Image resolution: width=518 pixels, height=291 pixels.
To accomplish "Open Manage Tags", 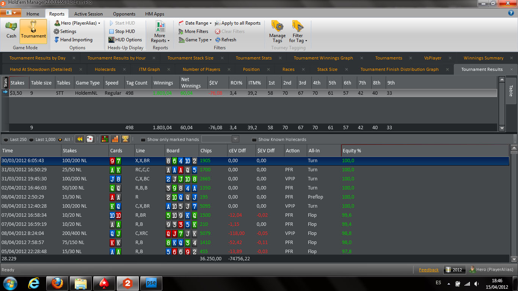I will 277,32.
